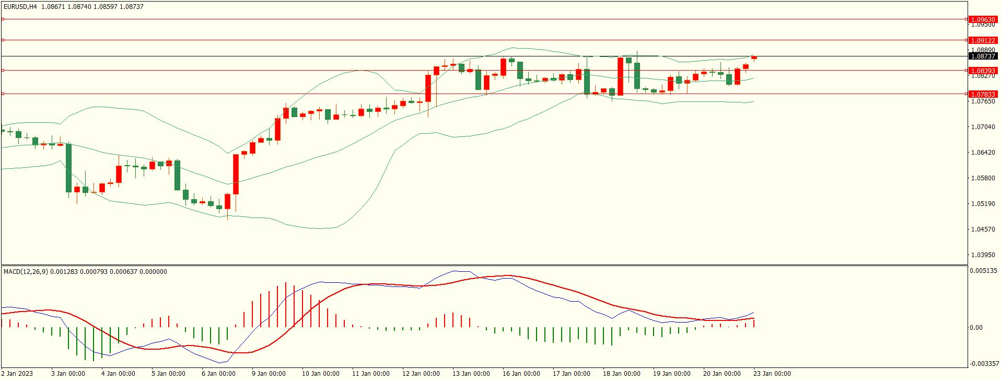Image resolution: width=1001 pixels, height=380 pixels.
Task: Click the 1.09122 red price label
Action: (x=983, y=40)
